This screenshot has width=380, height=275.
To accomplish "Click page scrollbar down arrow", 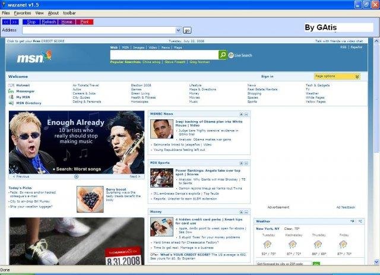I will pos(376,262).
